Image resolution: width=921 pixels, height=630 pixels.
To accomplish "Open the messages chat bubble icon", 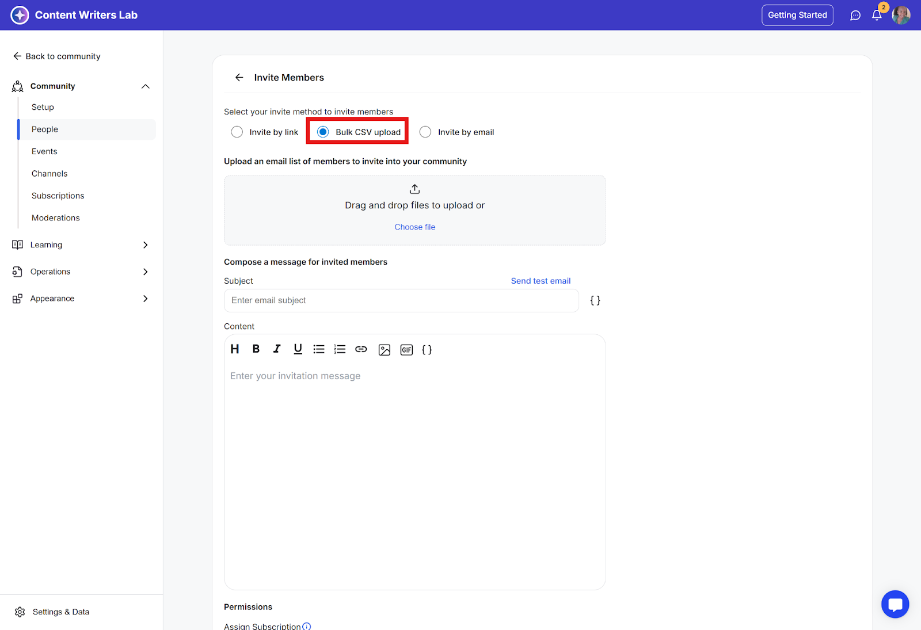I will 855,16.
